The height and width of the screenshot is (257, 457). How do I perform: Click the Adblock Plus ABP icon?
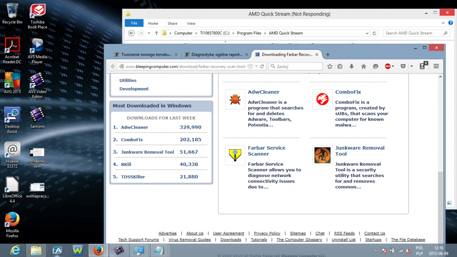(388, 66)
